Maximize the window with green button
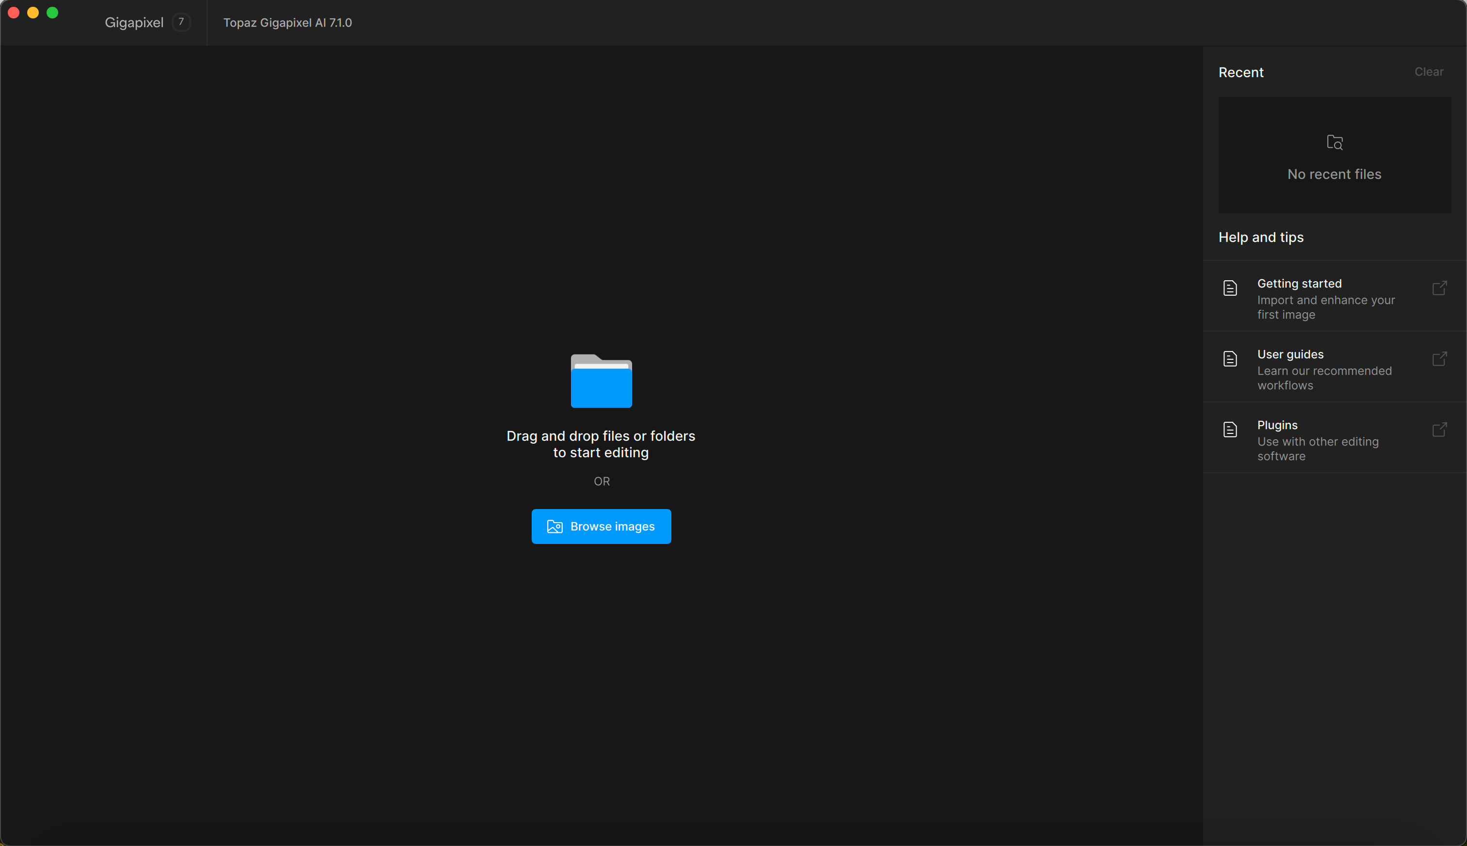This screenshot has height=846, width=1467. click(52, 13)
